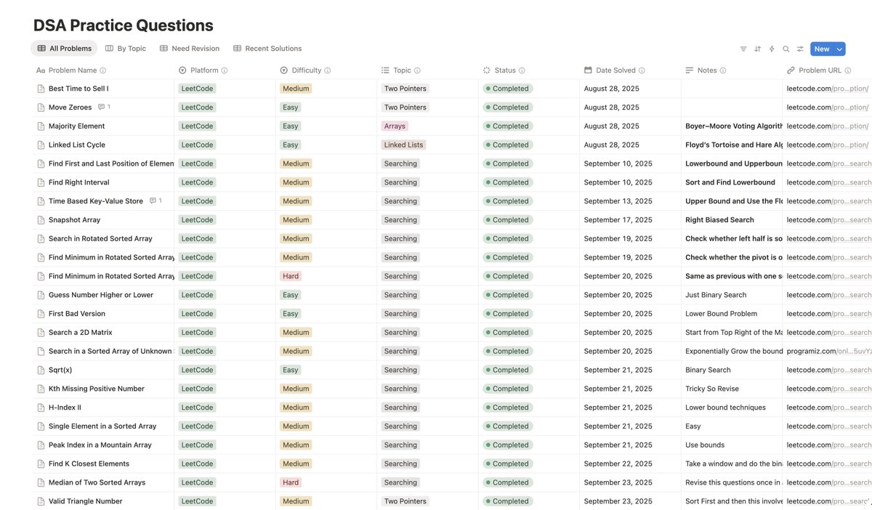The width and height of the screenshot is (872, 510).
Task: Open the Kth Missing Positive Number problem
Action: pos(97,389)
